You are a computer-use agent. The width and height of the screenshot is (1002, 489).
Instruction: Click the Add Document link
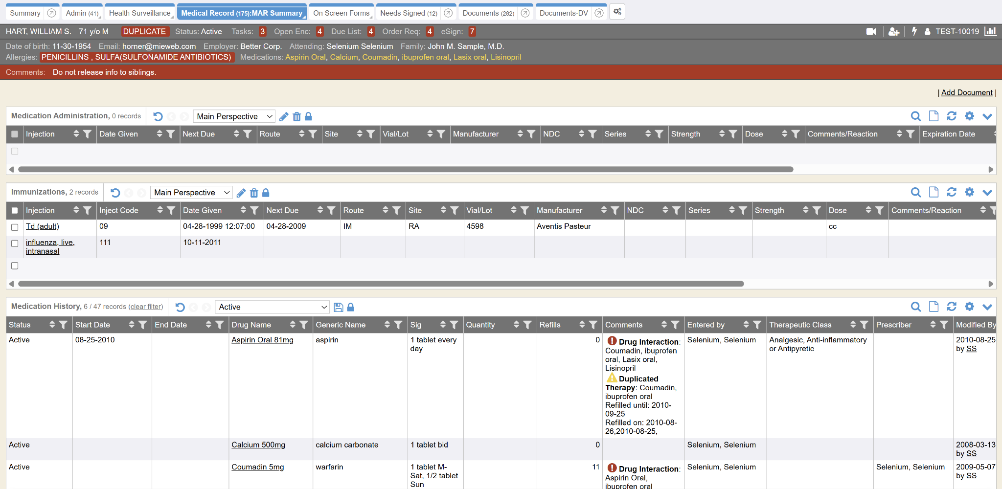(x=966, y=92)
